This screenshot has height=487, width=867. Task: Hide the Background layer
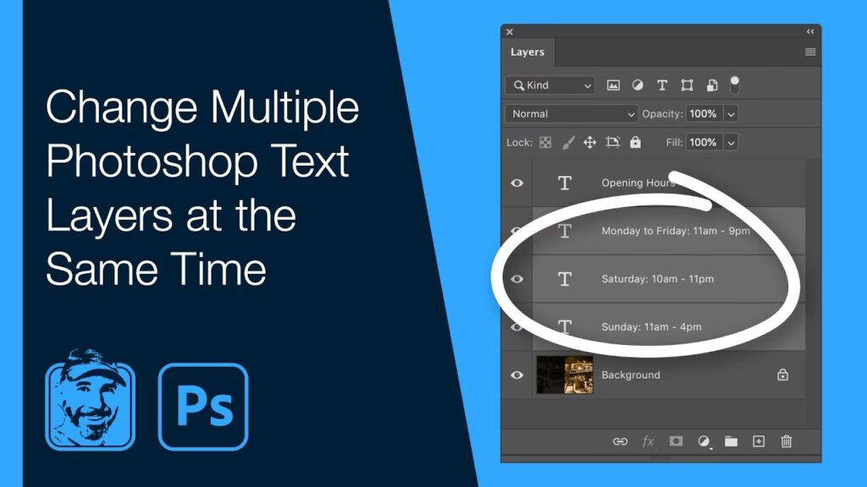[516, 375]
